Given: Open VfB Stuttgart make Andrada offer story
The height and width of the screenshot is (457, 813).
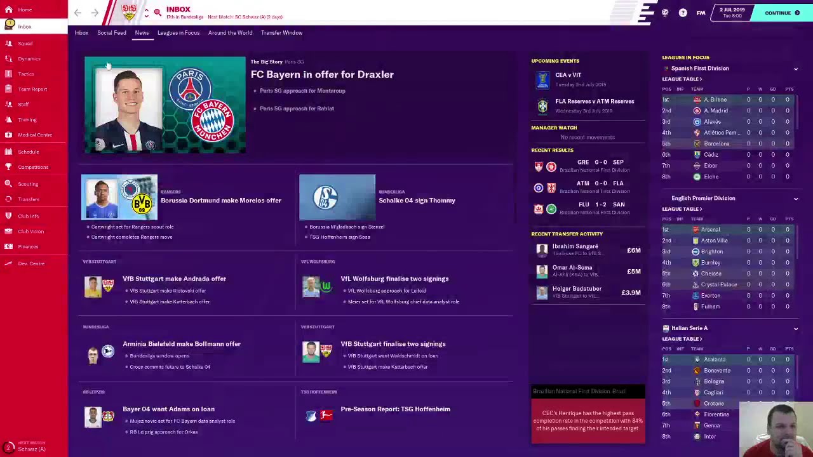Looking at the screenshot, I should coord(174,279).
